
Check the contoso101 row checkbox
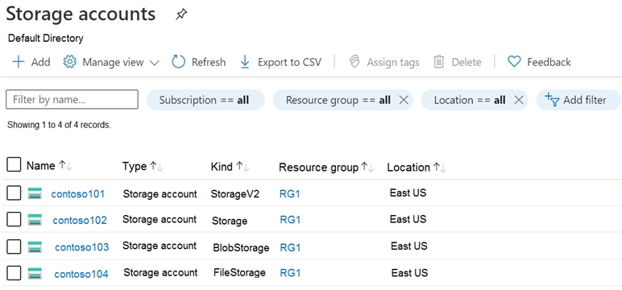click(x=14, y=193)
